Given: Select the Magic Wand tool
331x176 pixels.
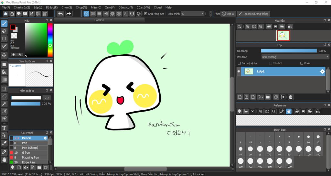Looking at the screenshot, I should pos(4,104).
